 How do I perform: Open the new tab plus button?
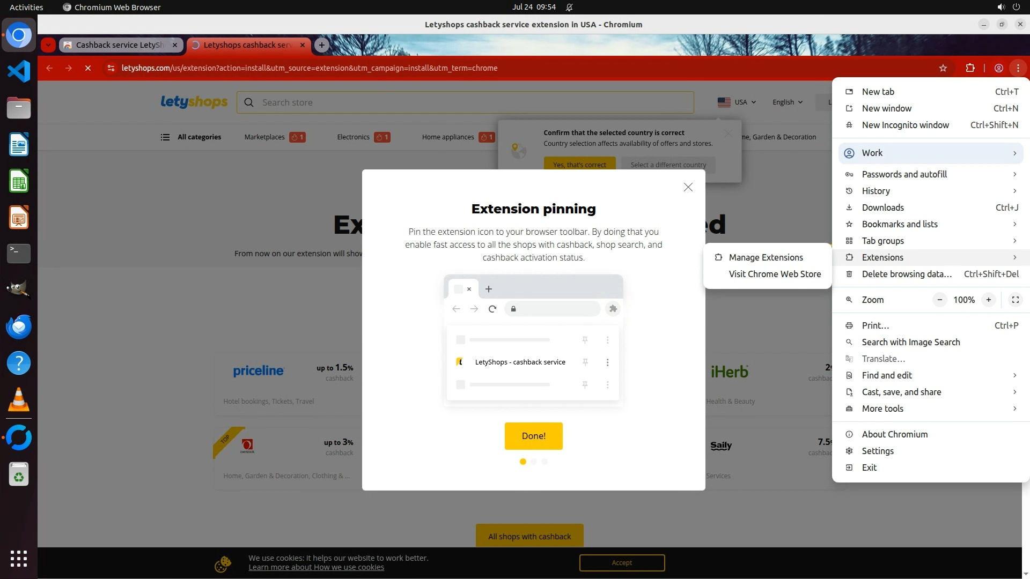click(321, 45)
